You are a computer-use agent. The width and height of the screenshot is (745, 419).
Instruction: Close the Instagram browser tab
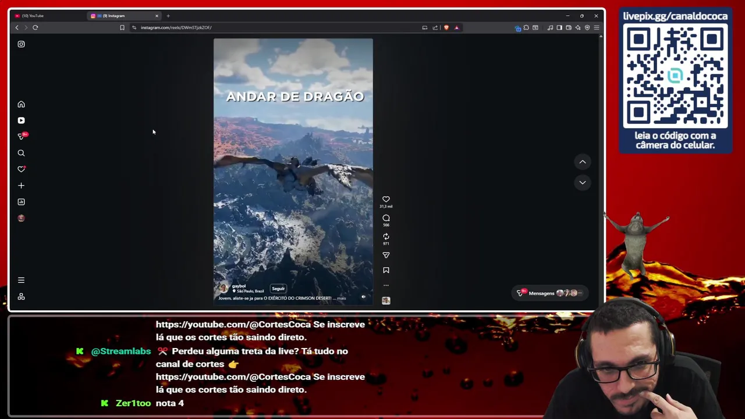(157, 16)
